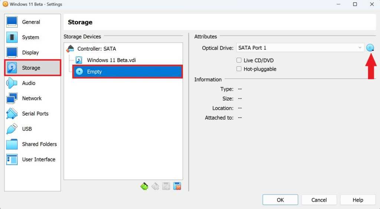Expand the Optical Drive SATA Port dropdown
Screen dimensions: 380x209
(x=300, y=48)
